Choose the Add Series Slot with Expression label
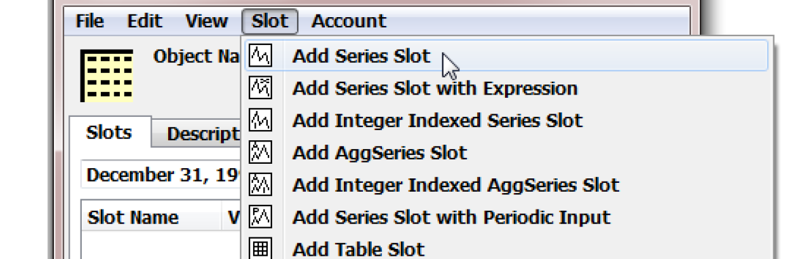Screen dimensions: 788x259 [435, 88]
